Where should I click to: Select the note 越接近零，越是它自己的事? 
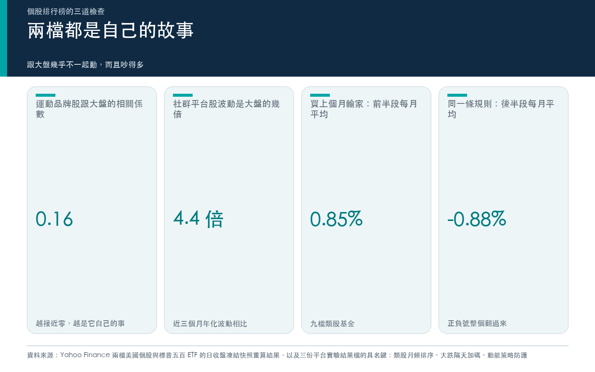click(80, 323)
